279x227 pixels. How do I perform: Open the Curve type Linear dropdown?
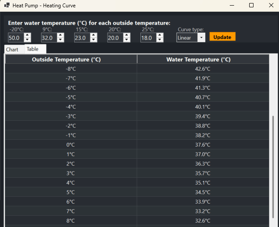191,38
